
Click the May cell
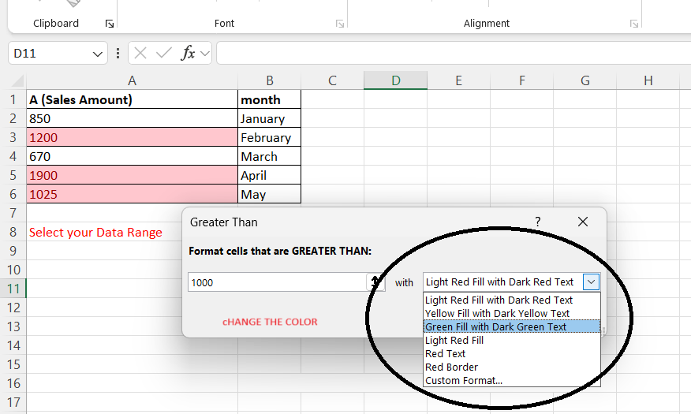tap(269, 194)
